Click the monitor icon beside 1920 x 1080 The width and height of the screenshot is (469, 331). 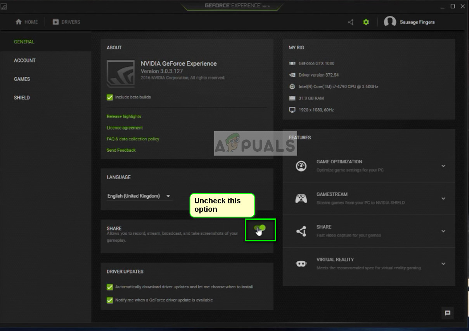pos(292,110)
